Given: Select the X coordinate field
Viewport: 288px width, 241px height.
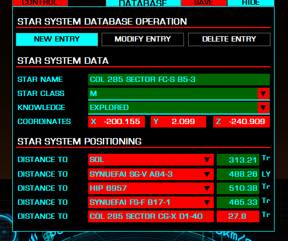Looking at the screenshot, I should (x=116, y=122).
